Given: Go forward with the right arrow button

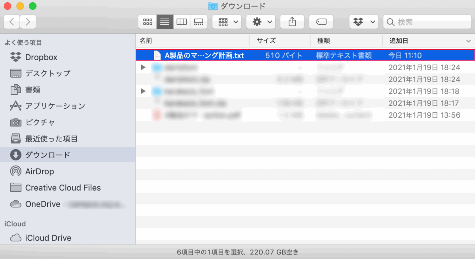Looking at the screenshot, I should click(28, 22).
